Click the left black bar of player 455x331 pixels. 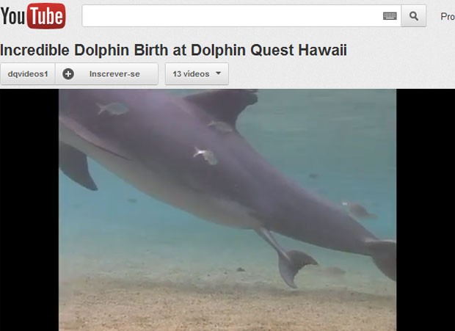tap(29, 210)
